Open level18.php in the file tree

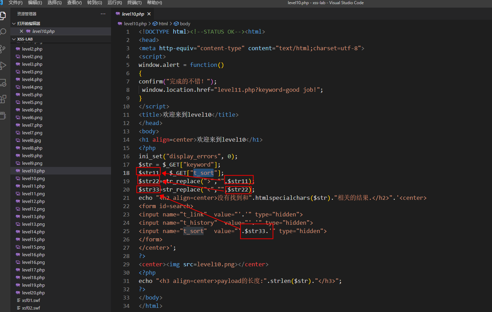coord(33,277)
